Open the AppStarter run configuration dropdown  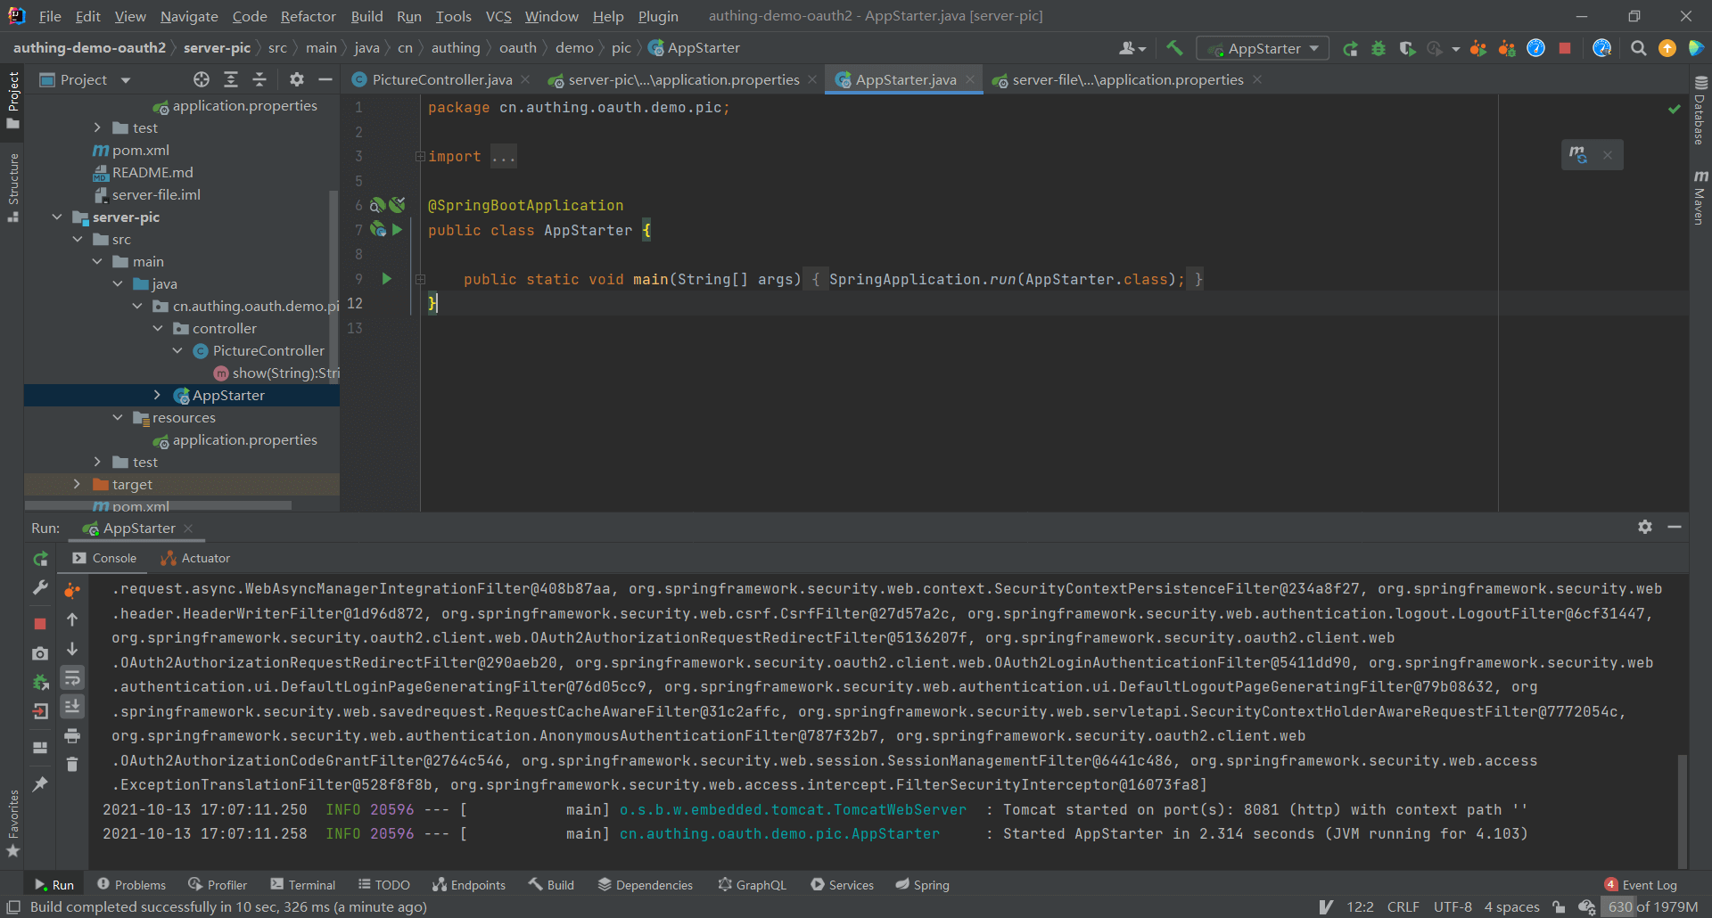pyautogui.click(x=1263, y=48)
